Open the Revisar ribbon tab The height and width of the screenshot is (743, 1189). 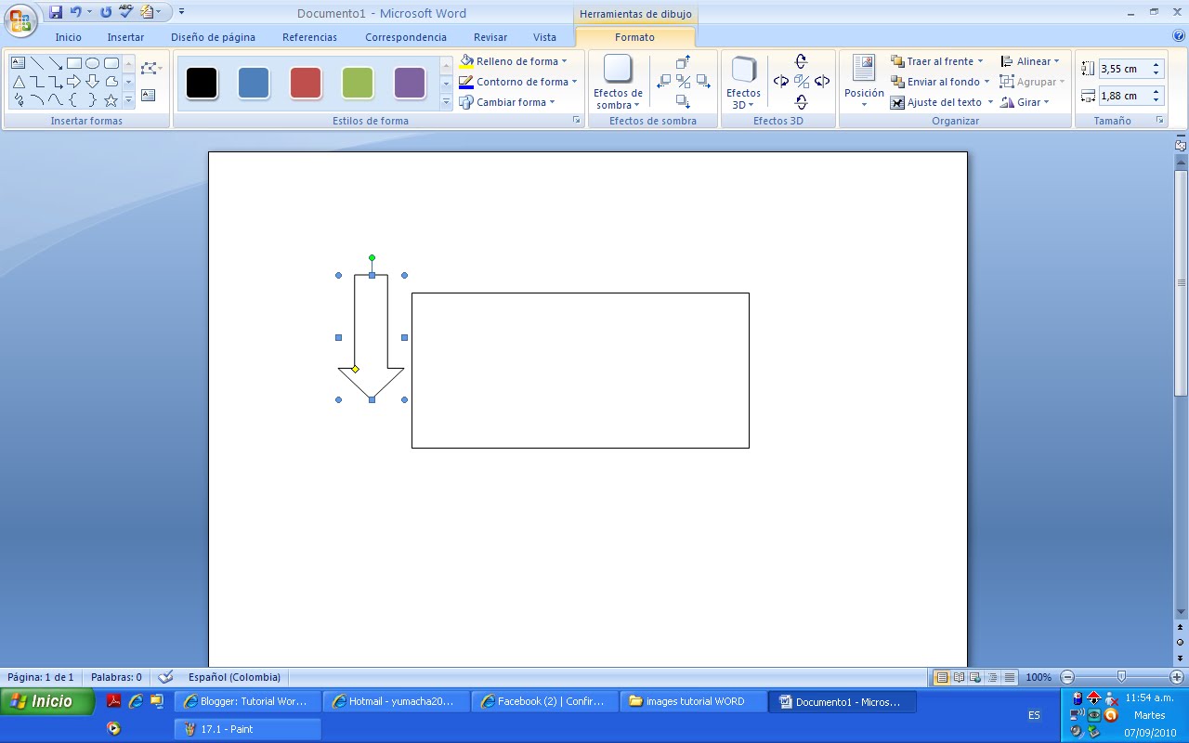point(490,36)
